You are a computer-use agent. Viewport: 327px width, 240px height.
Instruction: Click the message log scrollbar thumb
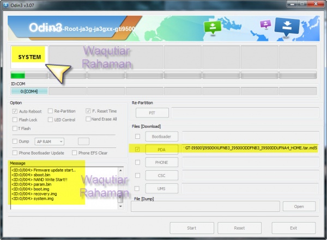120,197
